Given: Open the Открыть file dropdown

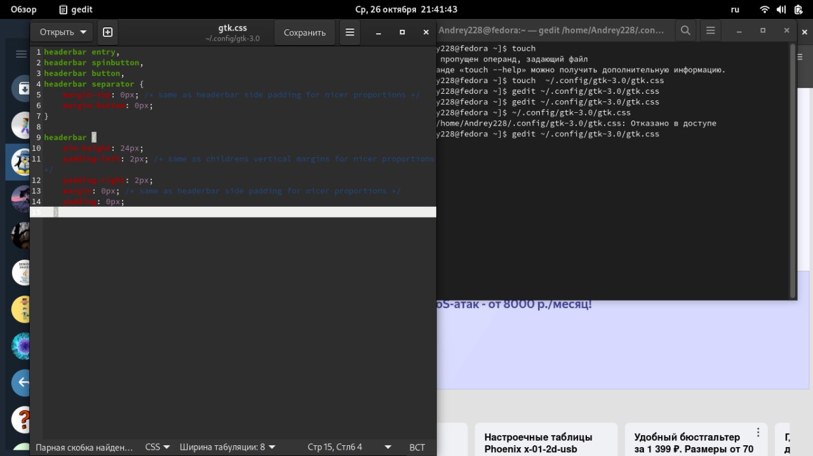Looking at the screenshot, I should click(62, 32).
